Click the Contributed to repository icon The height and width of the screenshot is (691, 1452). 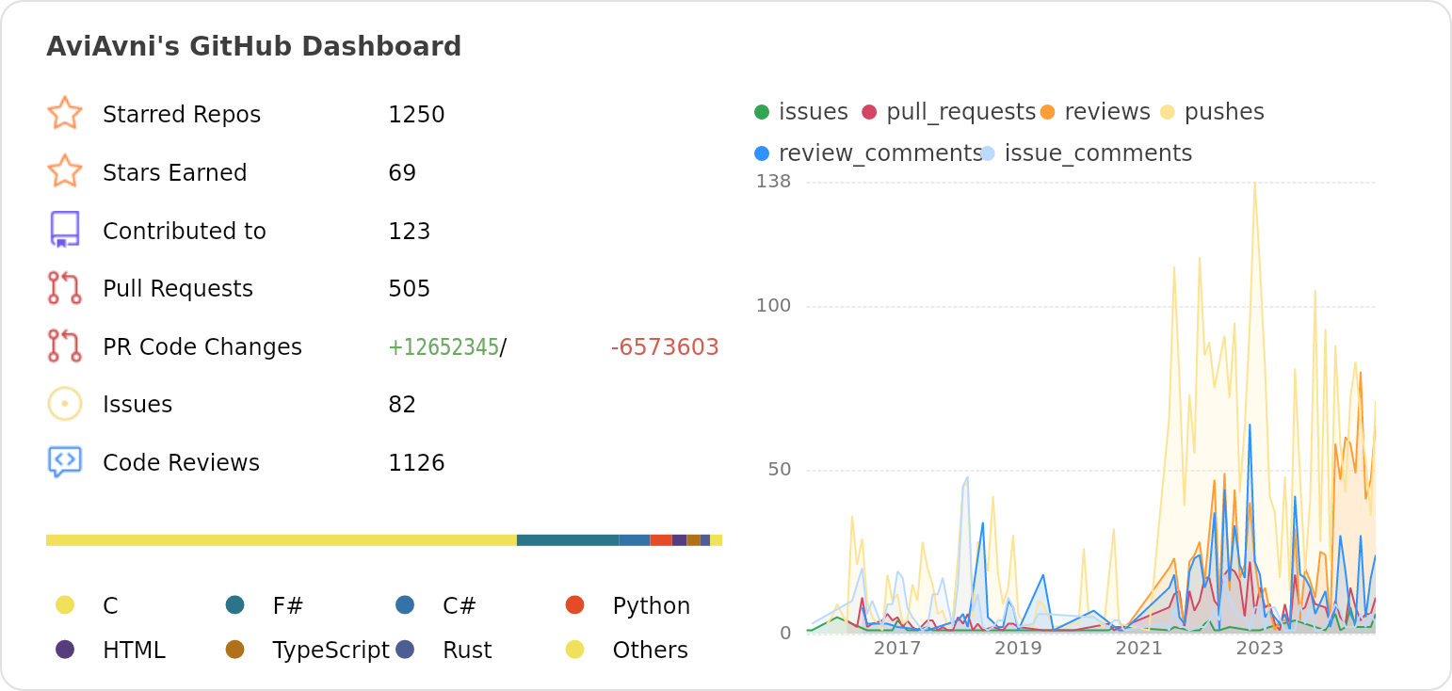pyautogui.click(x=65, y=230)
